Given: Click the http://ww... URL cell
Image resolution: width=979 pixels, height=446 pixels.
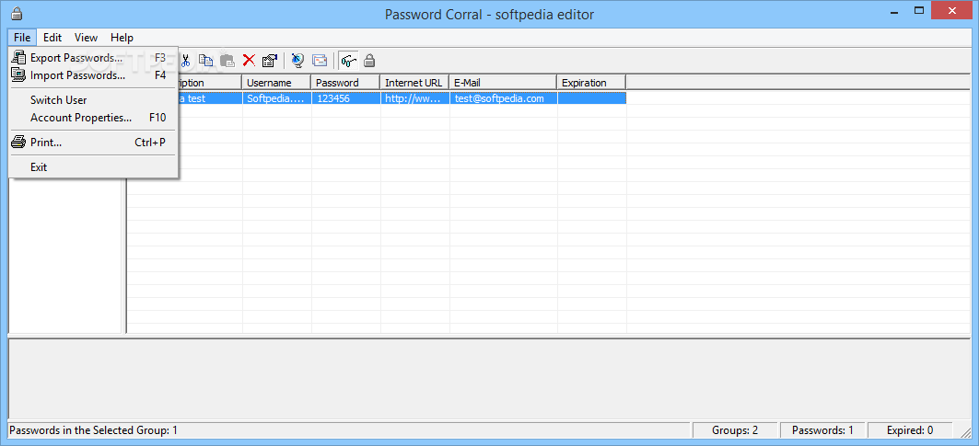Looking at the screenshot, I should click(415, 97).
